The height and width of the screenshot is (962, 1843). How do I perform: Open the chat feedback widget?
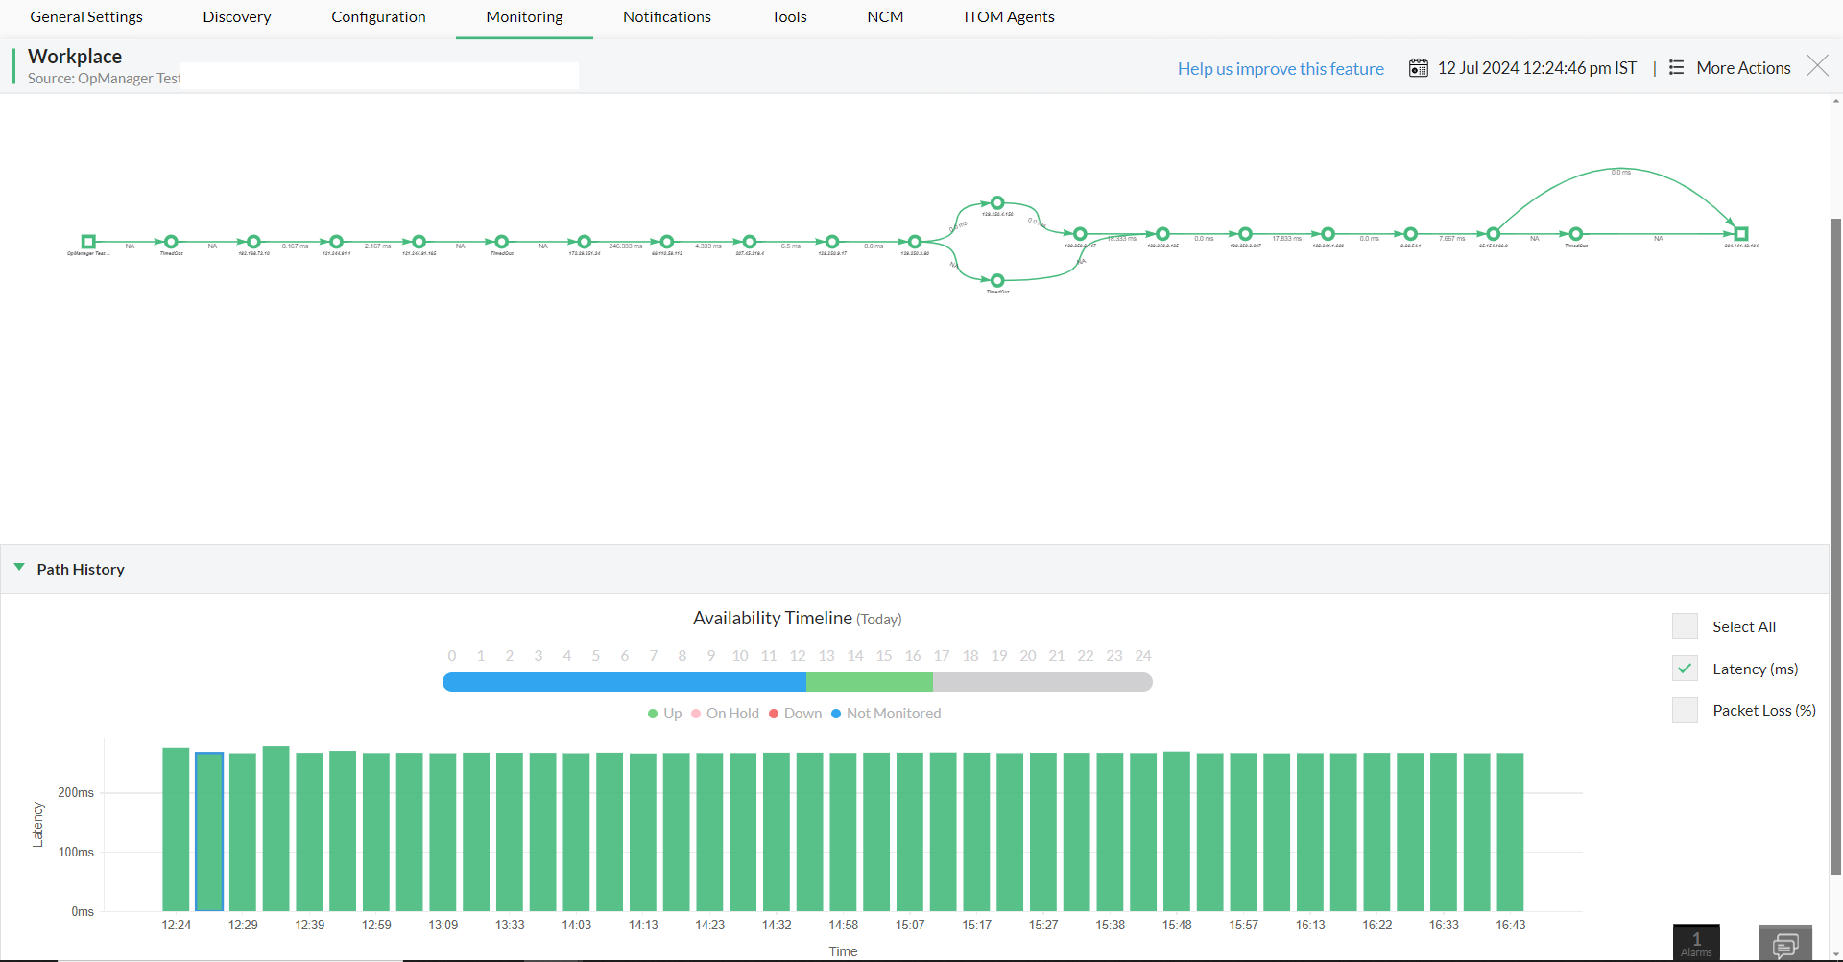pos(1786,944)
